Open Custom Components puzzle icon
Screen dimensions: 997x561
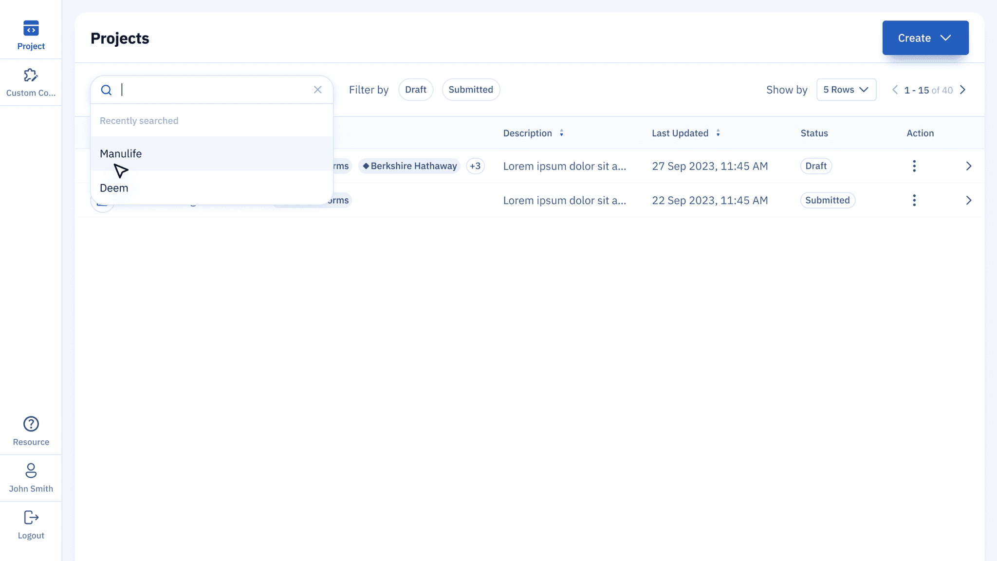point(31,75)
